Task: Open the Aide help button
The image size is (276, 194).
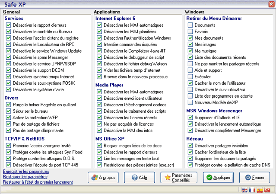Action: click(x=140, y=178)
